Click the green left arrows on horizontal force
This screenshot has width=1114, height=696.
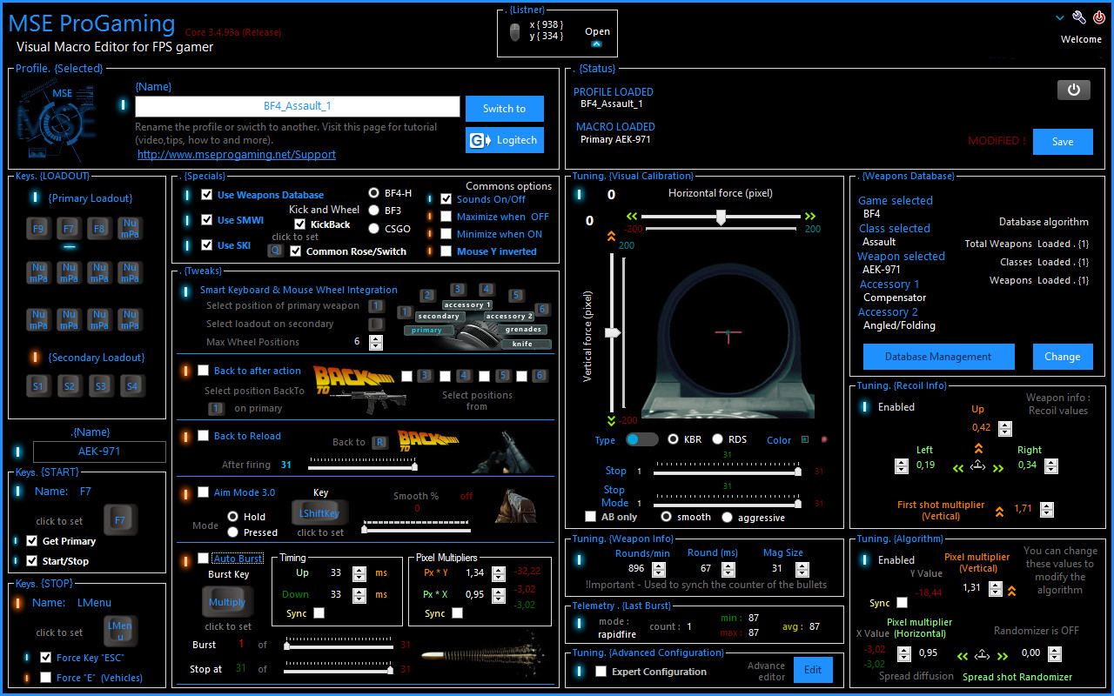pos(631,217)
